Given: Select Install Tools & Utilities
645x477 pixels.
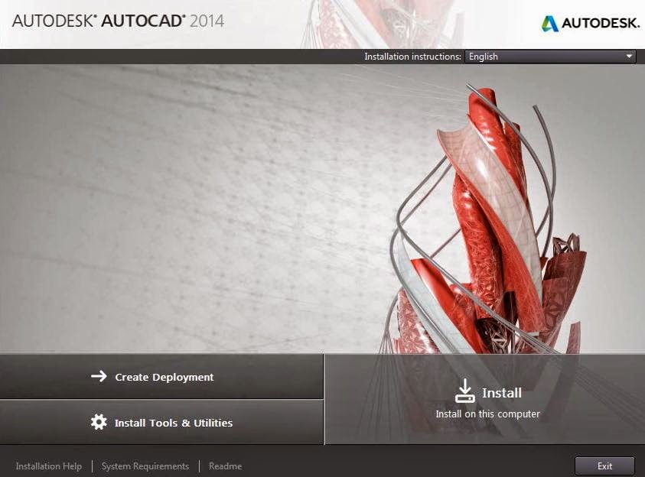Looking at the screenshot, I should [161, 422].
